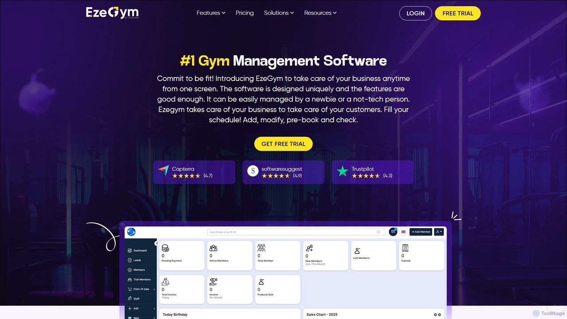This screenshot has width=567, height=319.
Task: Open the softwaresuggest rating badge
Action: [x=283, y=172]
